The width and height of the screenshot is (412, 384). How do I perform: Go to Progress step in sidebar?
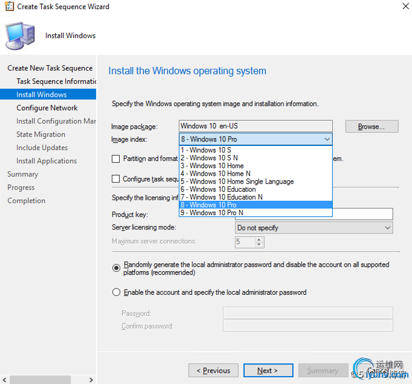click(21, 187)
